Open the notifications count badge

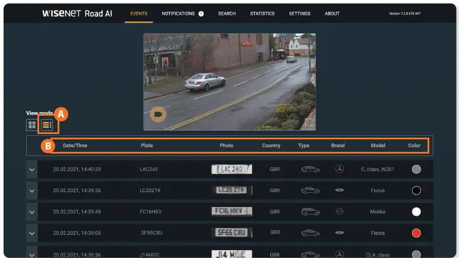point(201,14)
